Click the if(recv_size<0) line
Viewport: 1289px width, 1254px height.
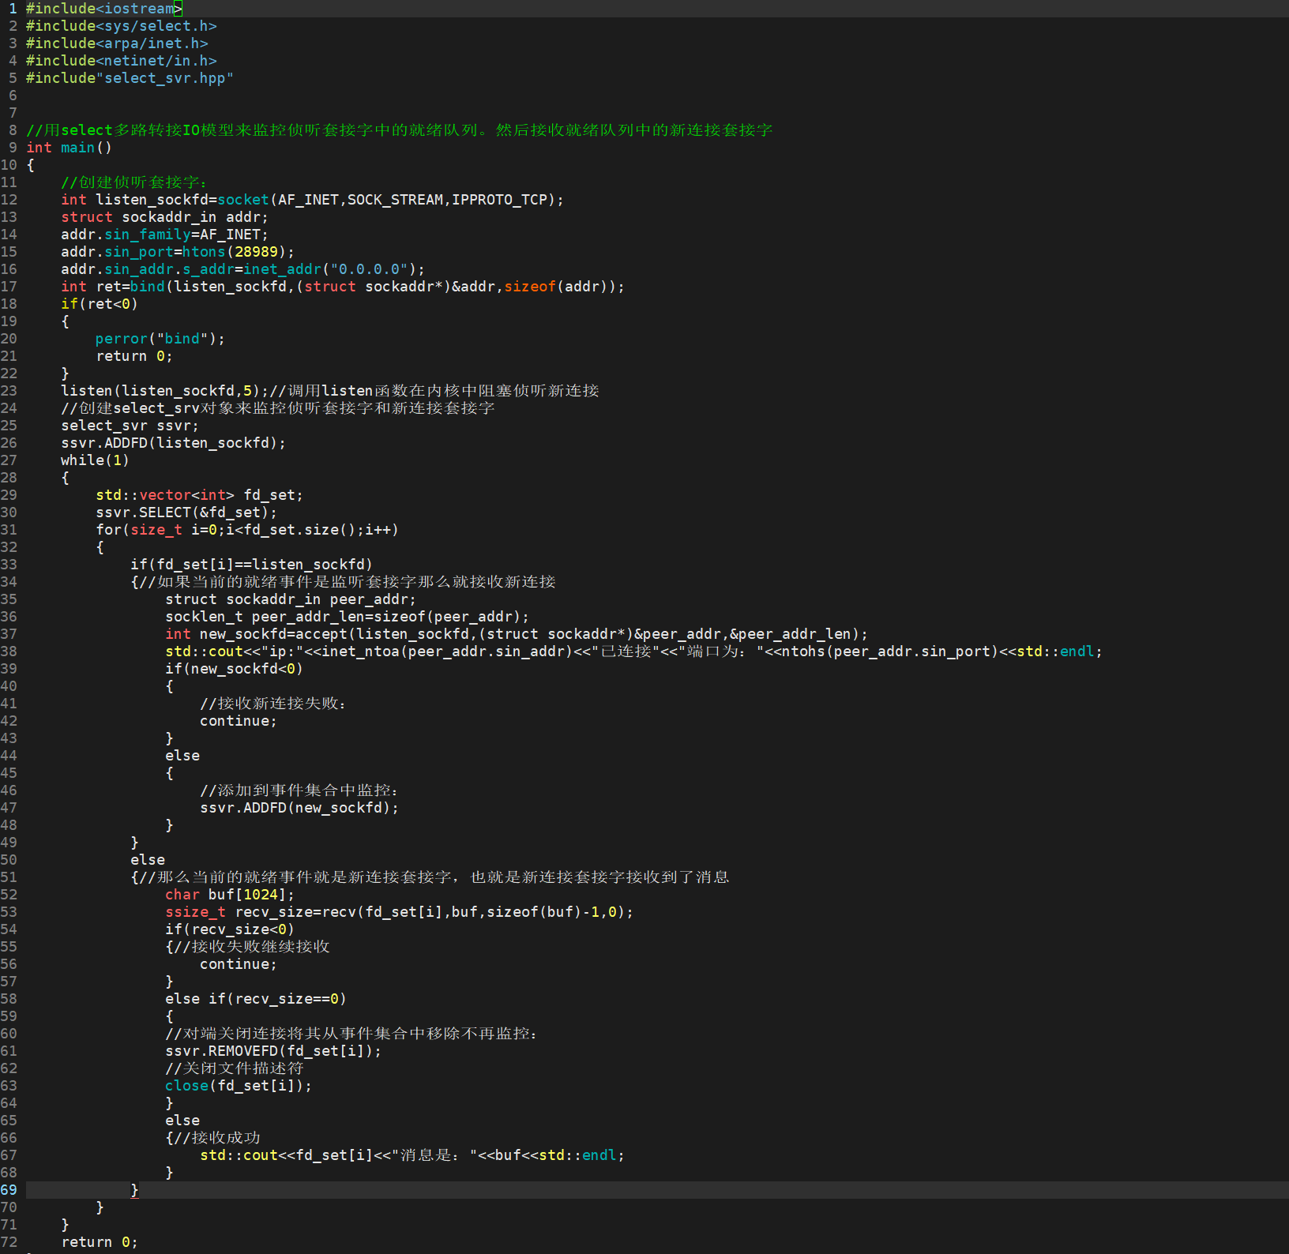pyautogui.click(x=230, y=929)
